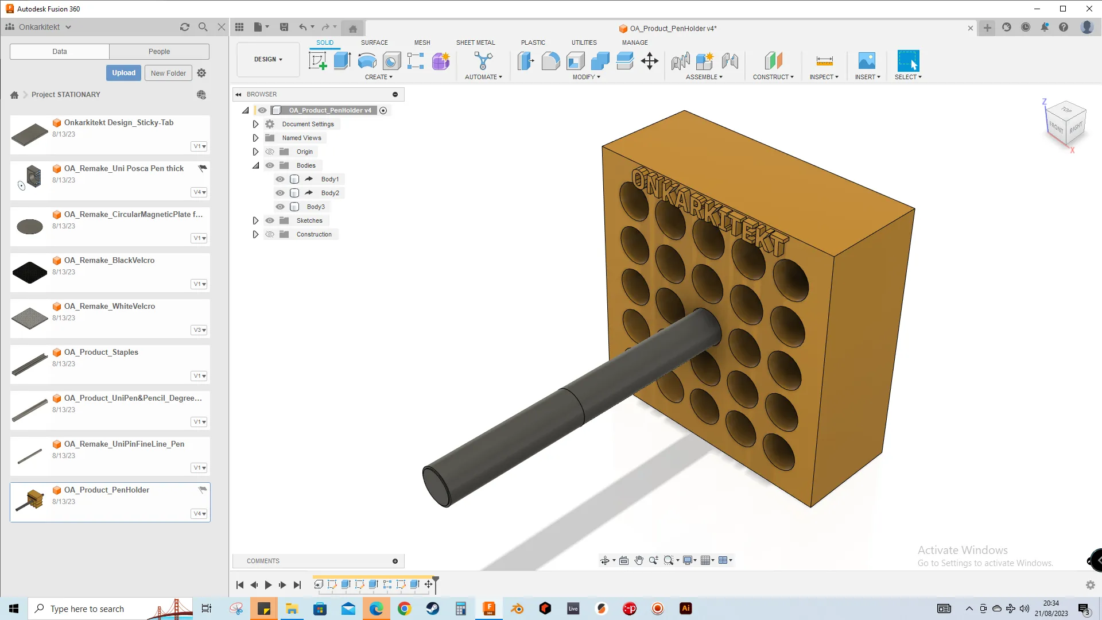Image resolution: width=1102 pixels, height=620 pixels.
Task: Activate the Move/Copy tool
Action: pyautogui.click(x=650, y=61)
